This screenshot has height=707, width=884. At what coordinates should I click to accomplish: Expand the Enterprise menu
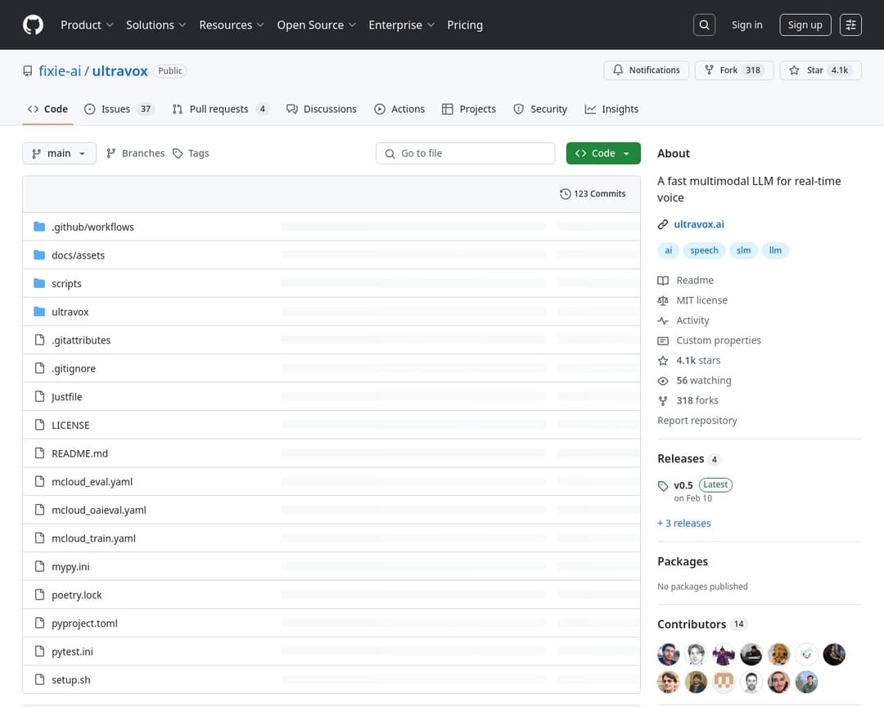click(x=401, y=25)
